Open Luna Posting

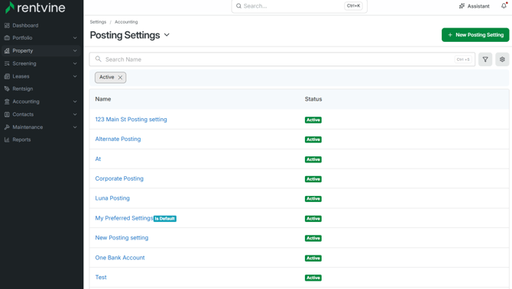[x=112, y=198]
